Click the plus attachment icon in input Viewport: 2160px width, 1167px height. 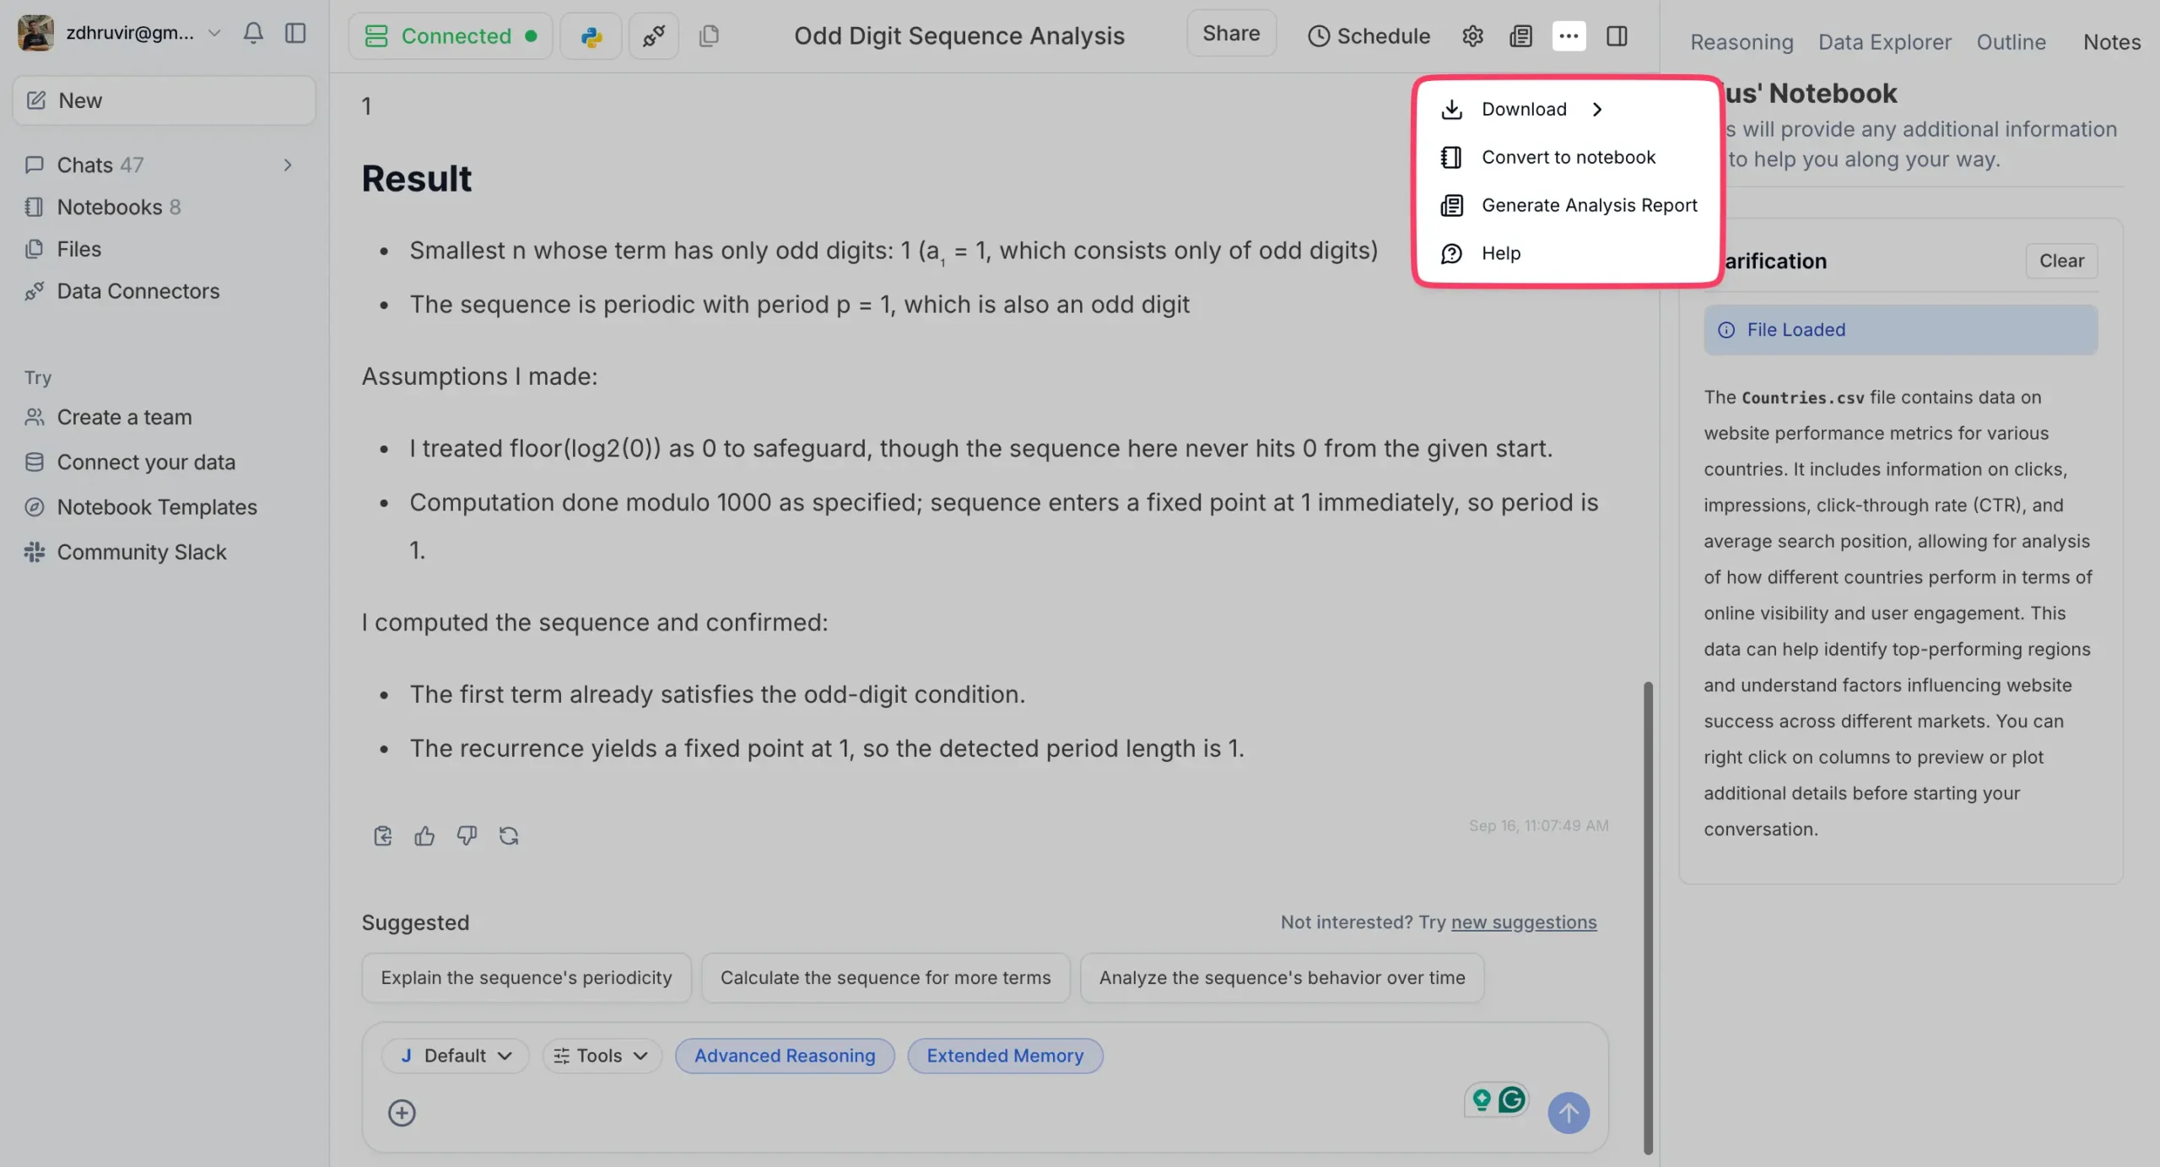pos(402,1112)
